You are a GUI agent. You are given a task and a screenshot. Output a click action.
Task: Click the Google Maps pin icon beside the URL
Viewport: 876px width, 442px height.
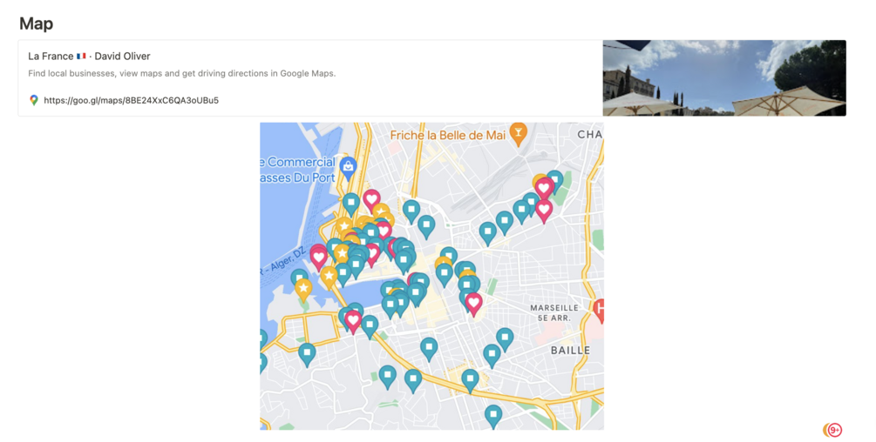tap(34, 100)
